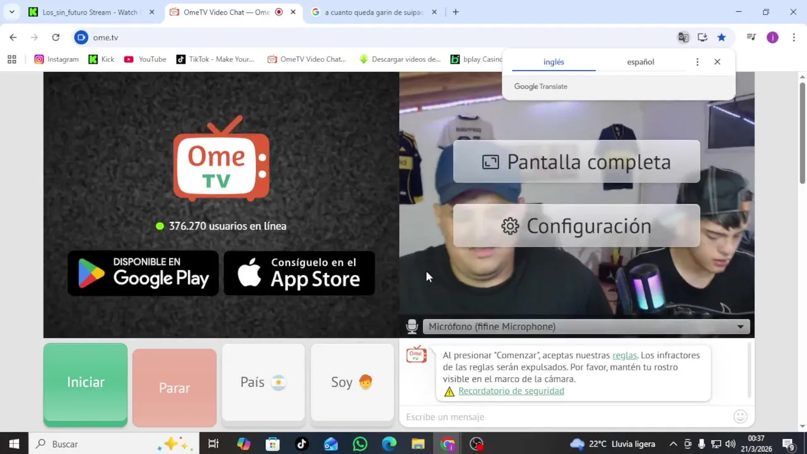
Task: Go back to previous page
Action: [13, 37]
